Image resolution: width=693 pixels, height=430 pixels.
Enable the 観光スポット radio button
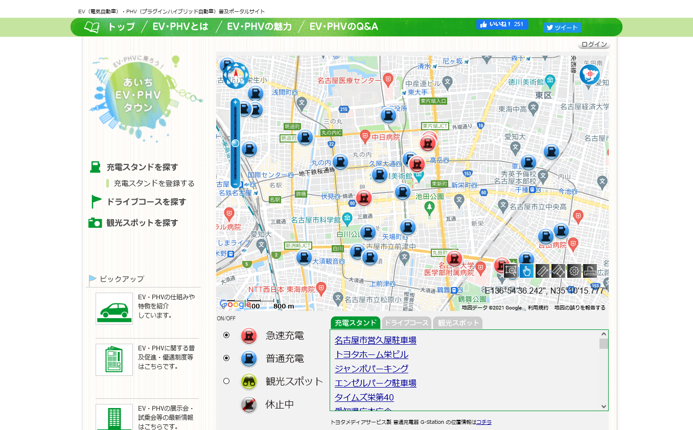[226, 381]
